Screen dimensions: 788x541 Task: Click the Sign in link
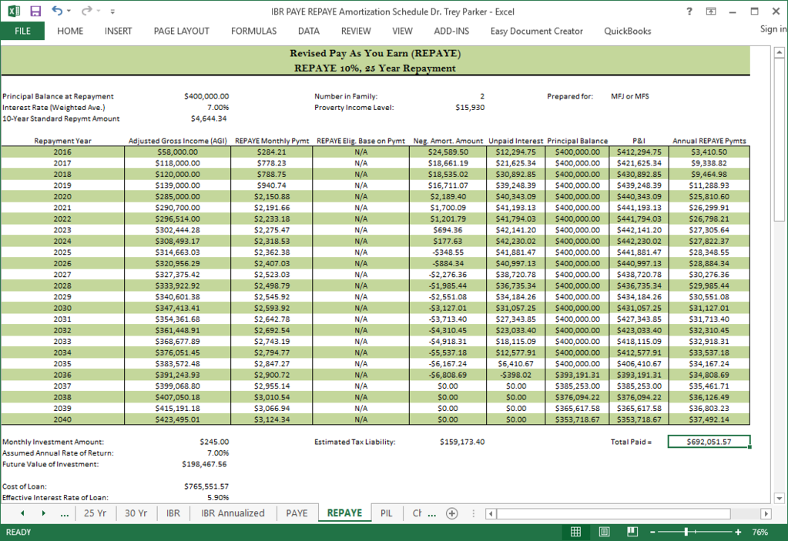click(773, 29)
